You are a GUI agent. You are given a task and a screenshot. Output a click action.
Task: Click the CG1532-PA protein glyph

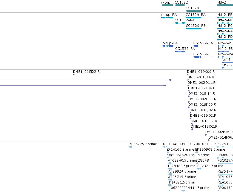click(180, 51)
